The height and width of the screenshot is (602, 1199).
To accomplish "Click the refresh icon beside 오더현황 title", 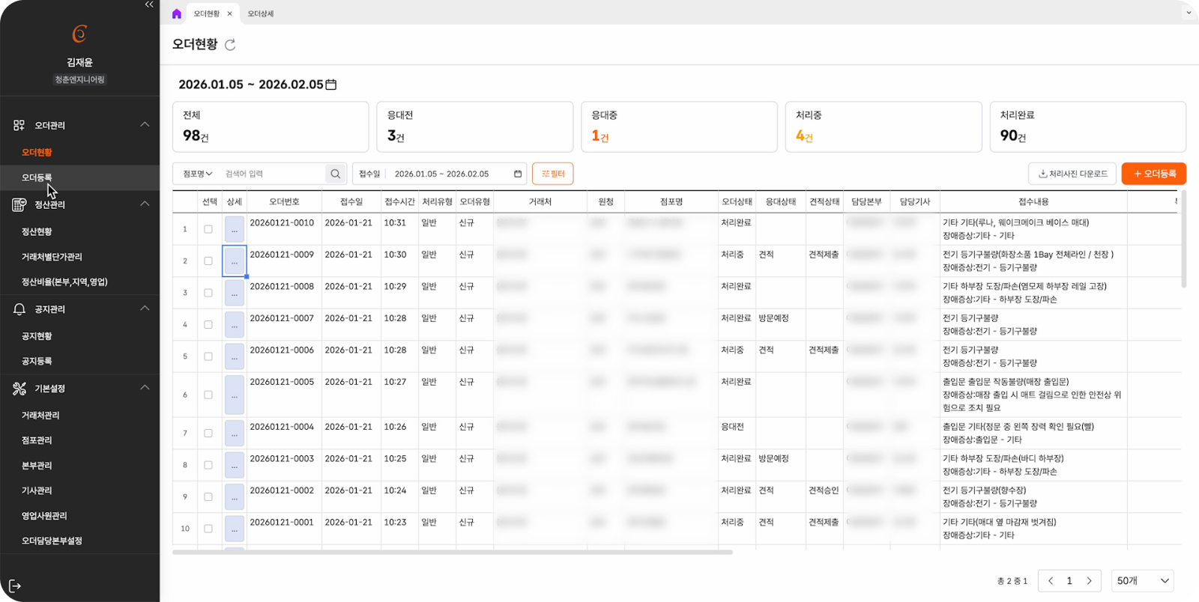I will 230,45.
